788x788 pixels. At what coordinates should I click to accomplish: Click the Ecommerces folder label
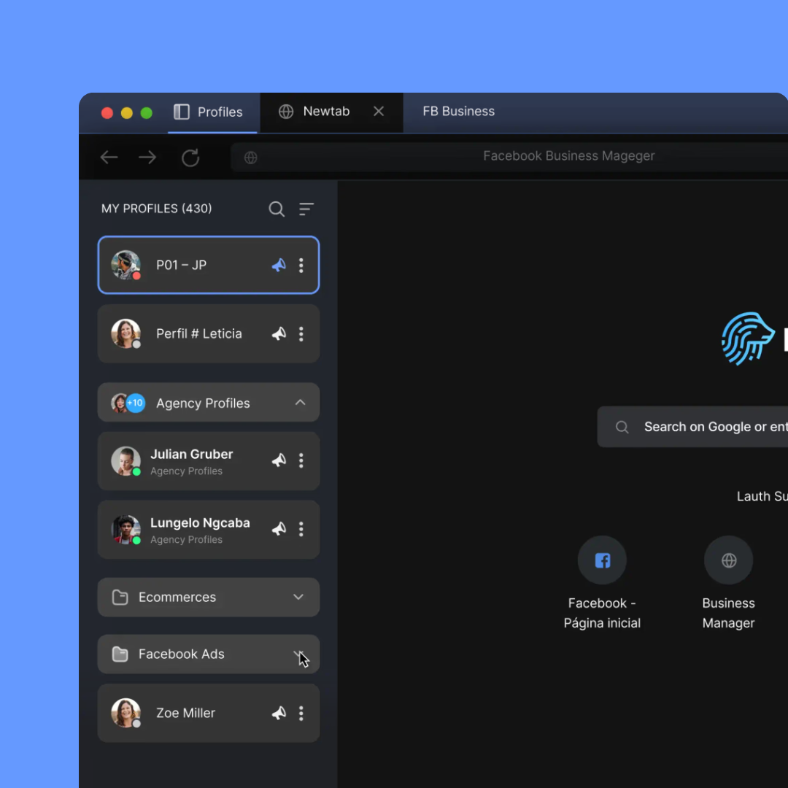point(177,597)
